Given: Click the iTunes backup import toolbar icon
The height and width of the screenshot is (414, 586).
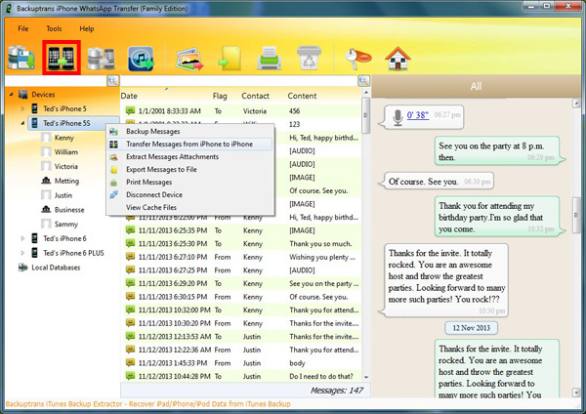Looking at the screenshot, I should pyautogui.click(x=141, y=59).
